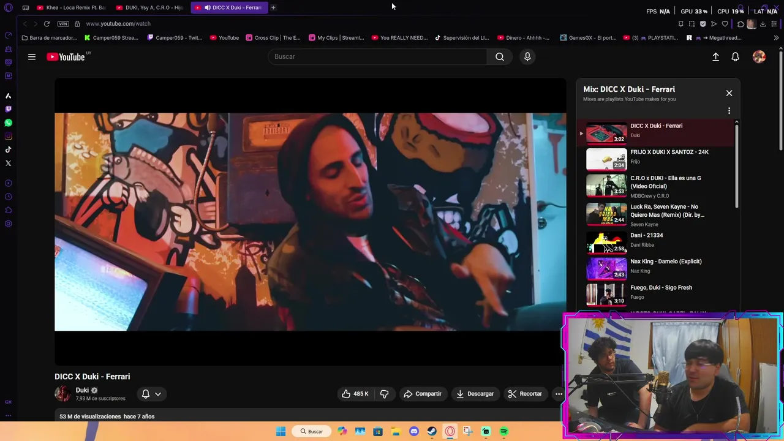Click heart icon in address bar

pos(725,24)
